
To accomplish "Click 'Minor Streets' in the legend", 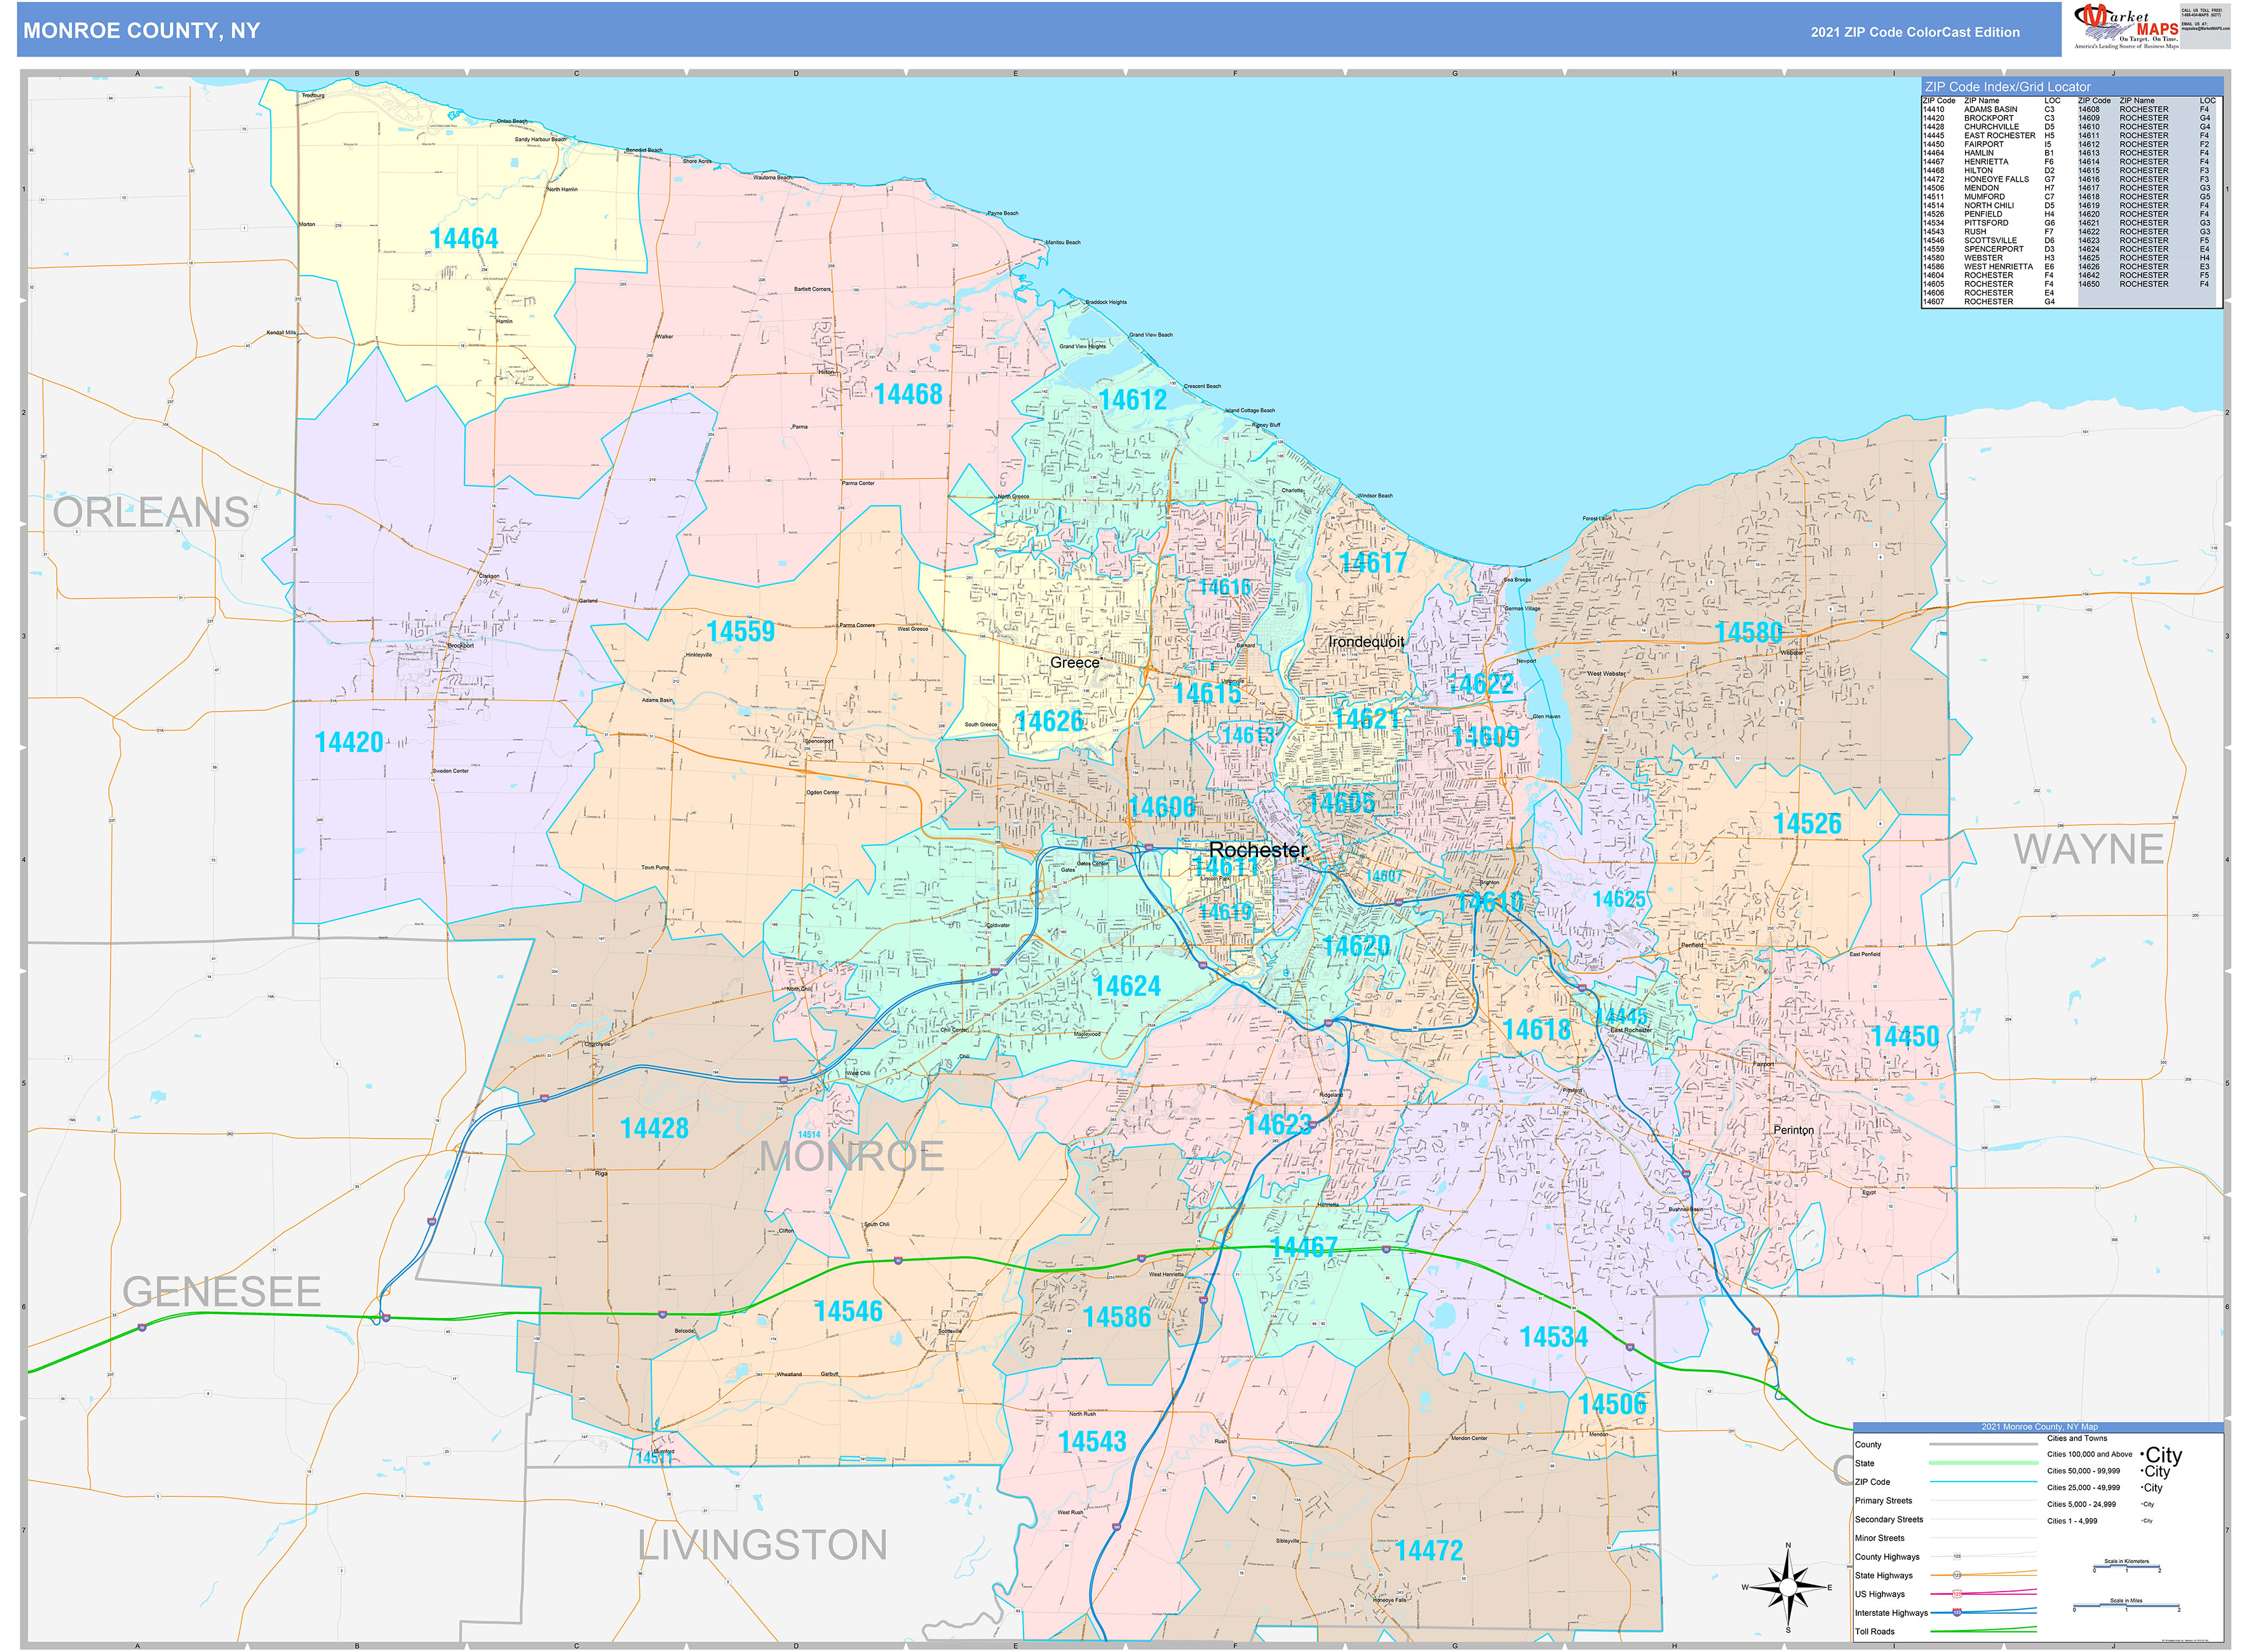I will [1879, 1538].
